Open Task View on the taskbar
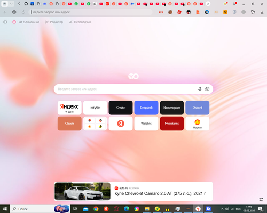This screenshot has width=267, height=213. coord(75,209)
